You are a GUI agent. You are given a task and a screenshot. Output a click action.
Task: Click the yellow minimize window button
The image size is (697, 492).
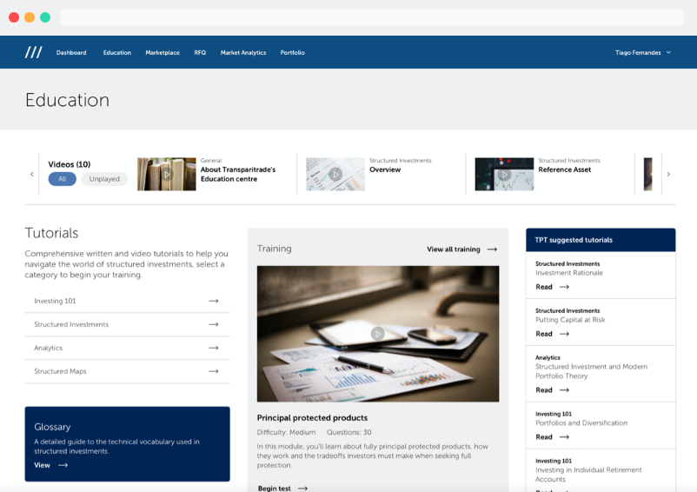(30, 17)
